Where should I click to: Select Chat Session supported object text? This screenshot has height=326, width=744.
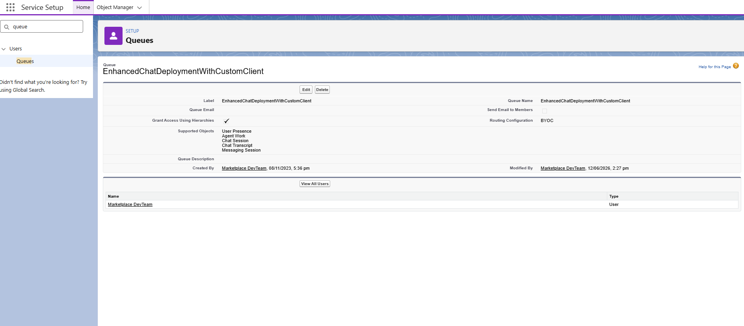tap(235, 141)
